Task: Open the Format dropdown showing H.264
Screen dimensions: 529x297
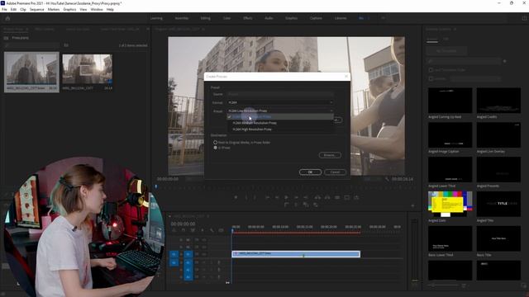Action: (x=280, y=102)
